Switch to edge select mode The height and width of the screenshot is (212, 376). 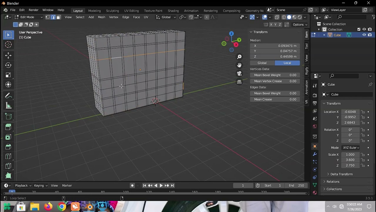click(53, 17)
